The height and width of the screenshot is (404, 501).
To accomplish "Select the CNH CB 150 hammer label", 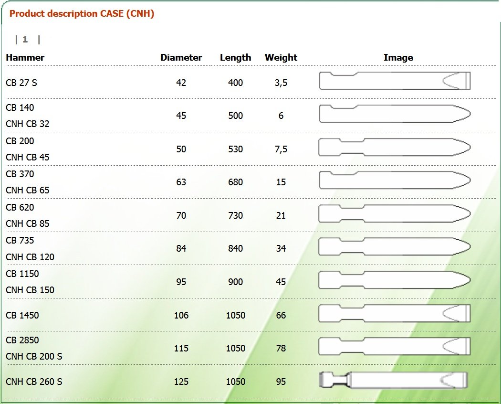I will [30, 290].
